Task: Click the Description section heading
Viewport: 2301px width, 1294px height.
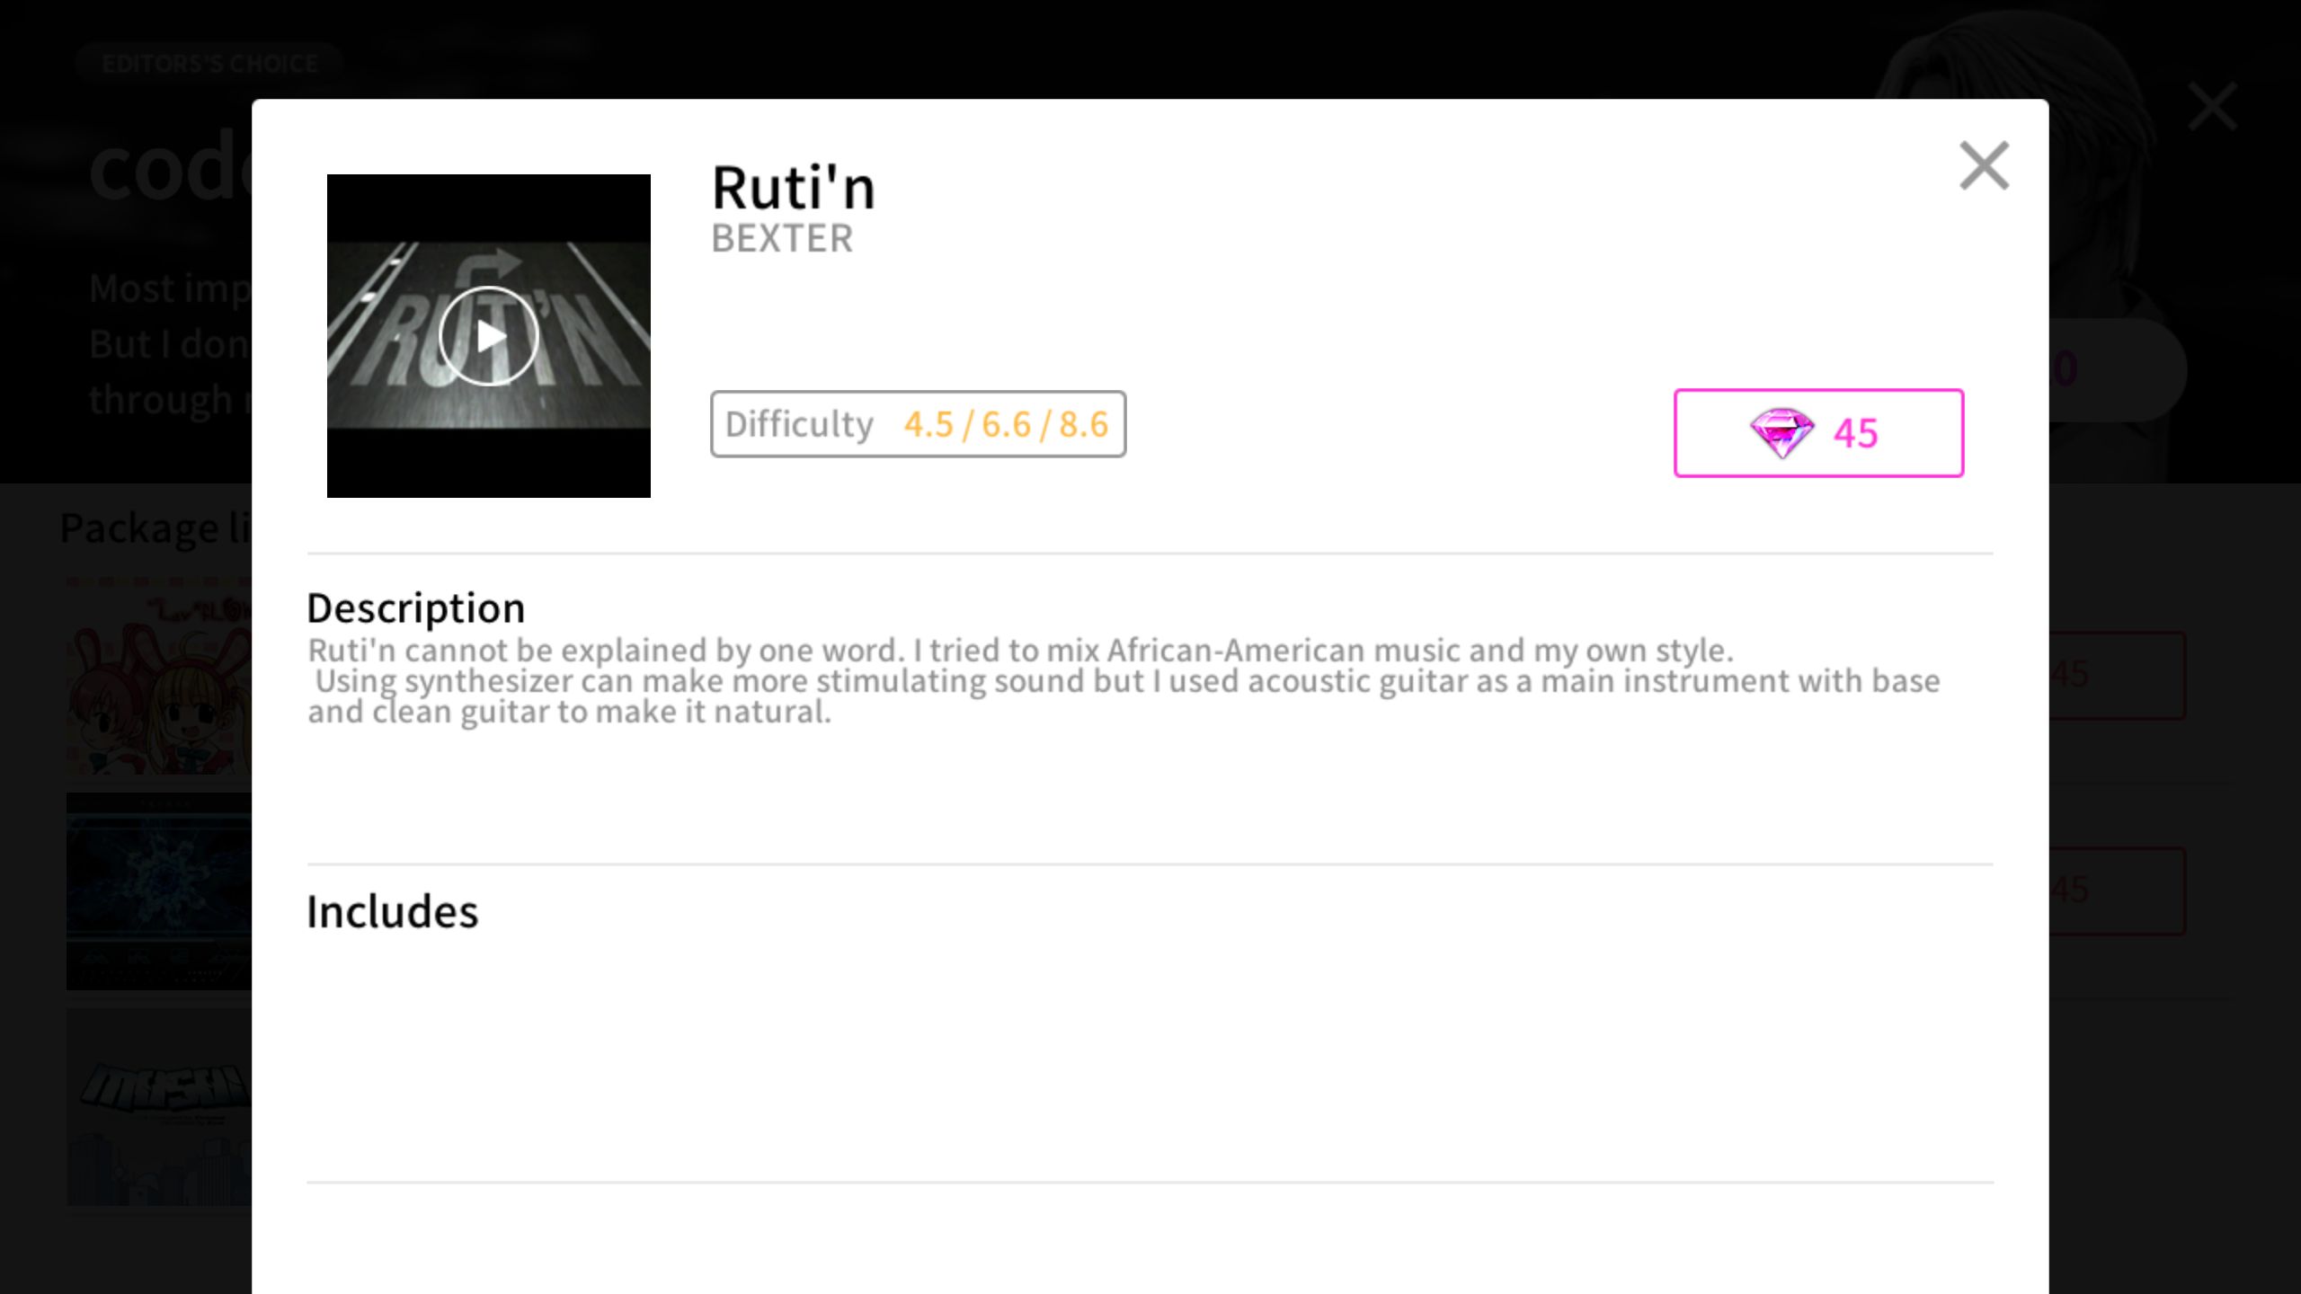Action: click(415, 609)
